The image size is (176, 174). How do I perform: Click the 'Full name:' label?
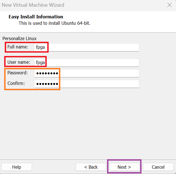coord(18,47)
